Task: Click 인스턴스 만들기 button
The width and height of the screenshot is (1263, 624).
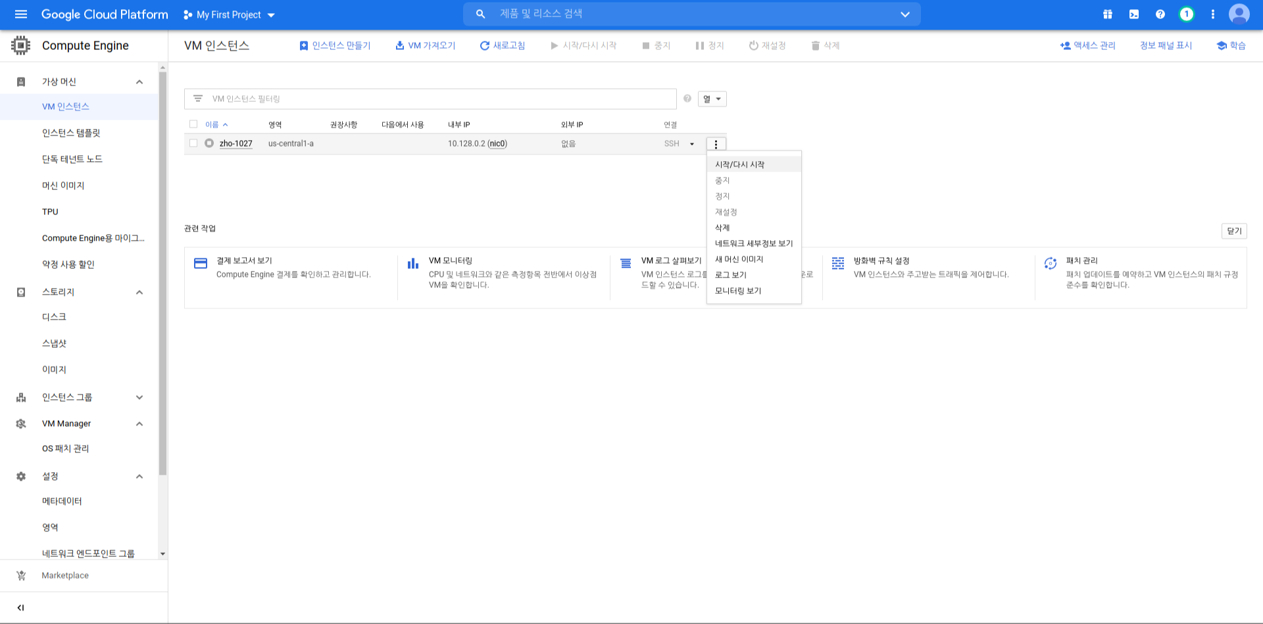Action: (x=335, y=45)
